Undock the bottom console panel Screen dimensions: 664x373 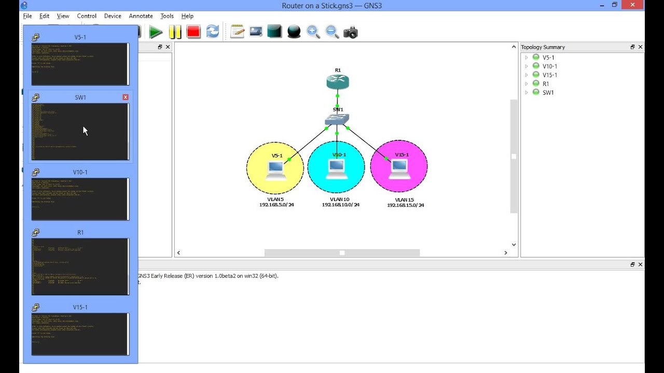632,264
